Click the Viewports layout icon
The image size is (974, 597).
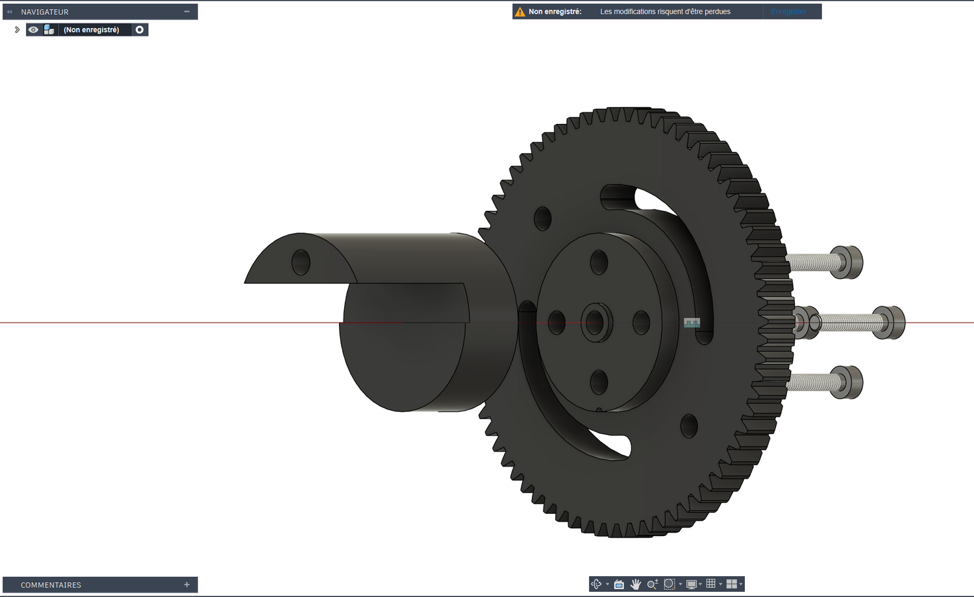pos(732,584)
